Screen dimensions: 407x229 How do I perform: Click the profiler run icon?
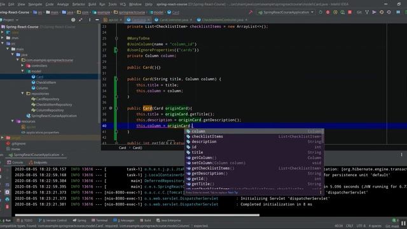[x=343, y=12]
